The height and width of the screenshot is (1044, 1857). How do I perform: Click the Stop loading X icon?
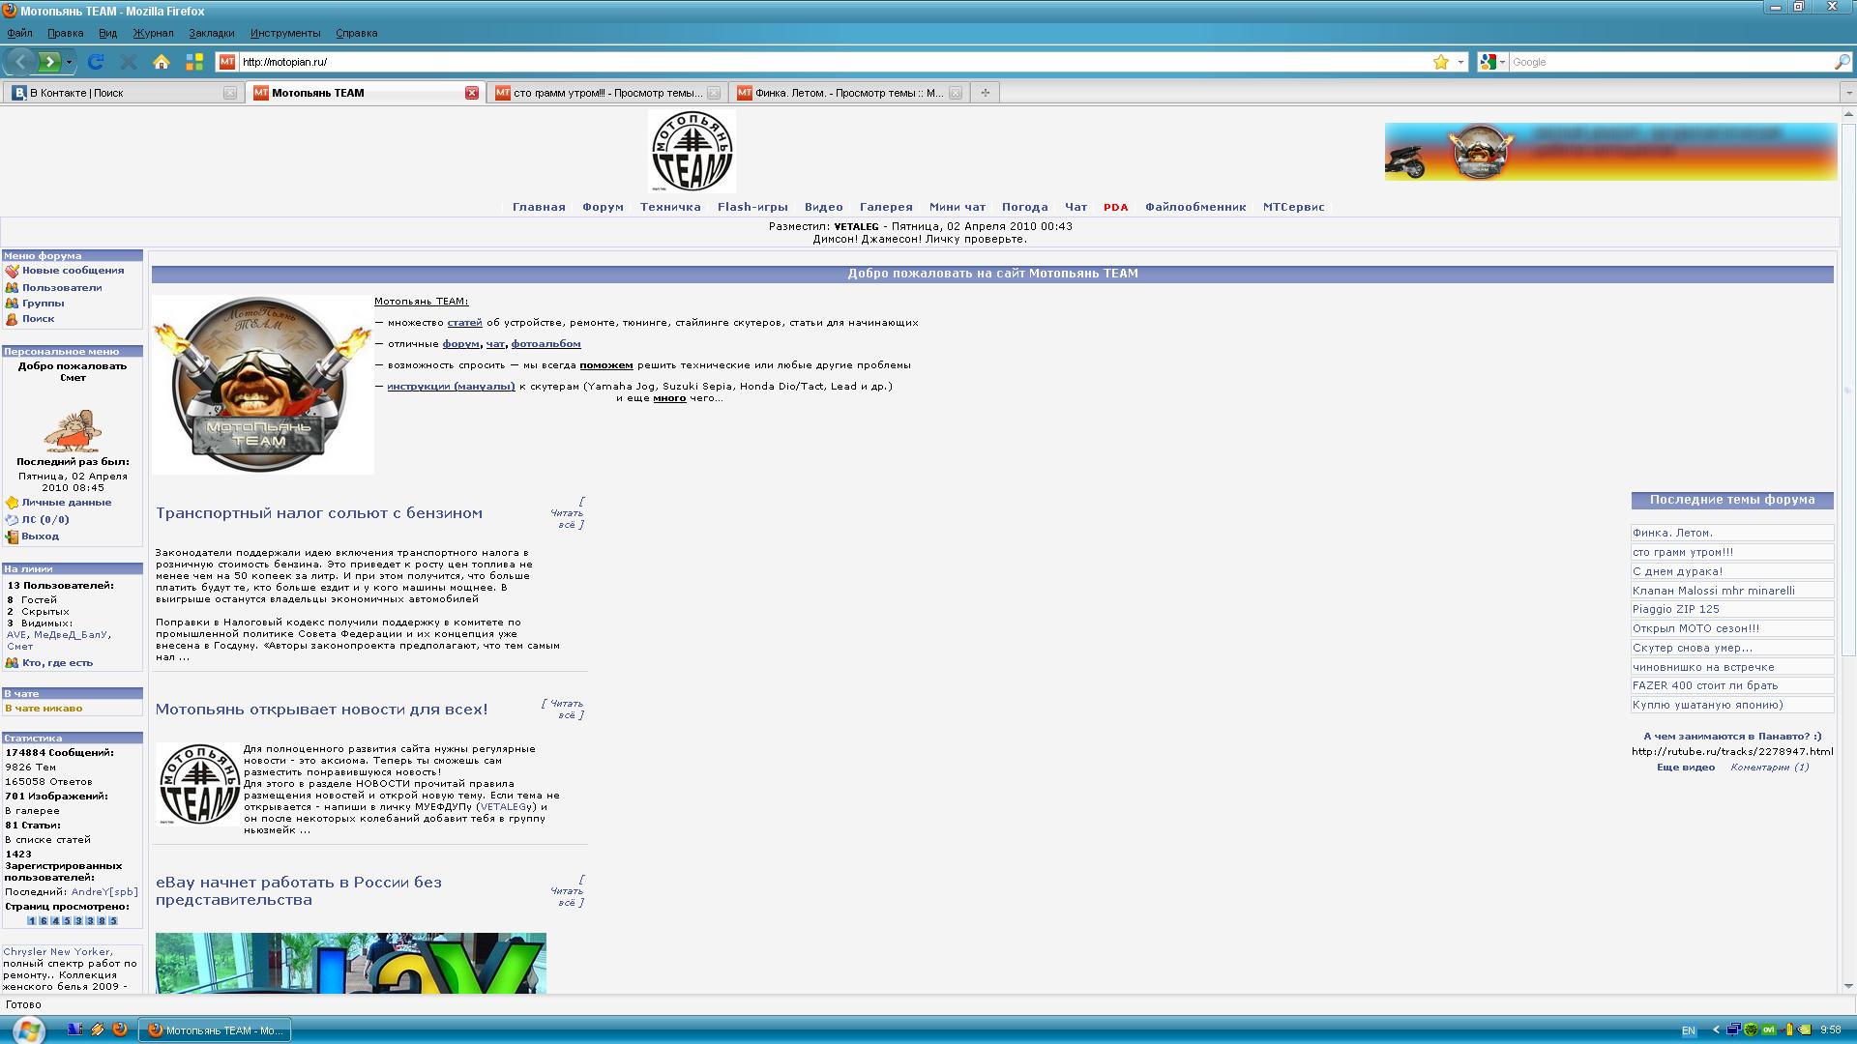click(128, 62)
